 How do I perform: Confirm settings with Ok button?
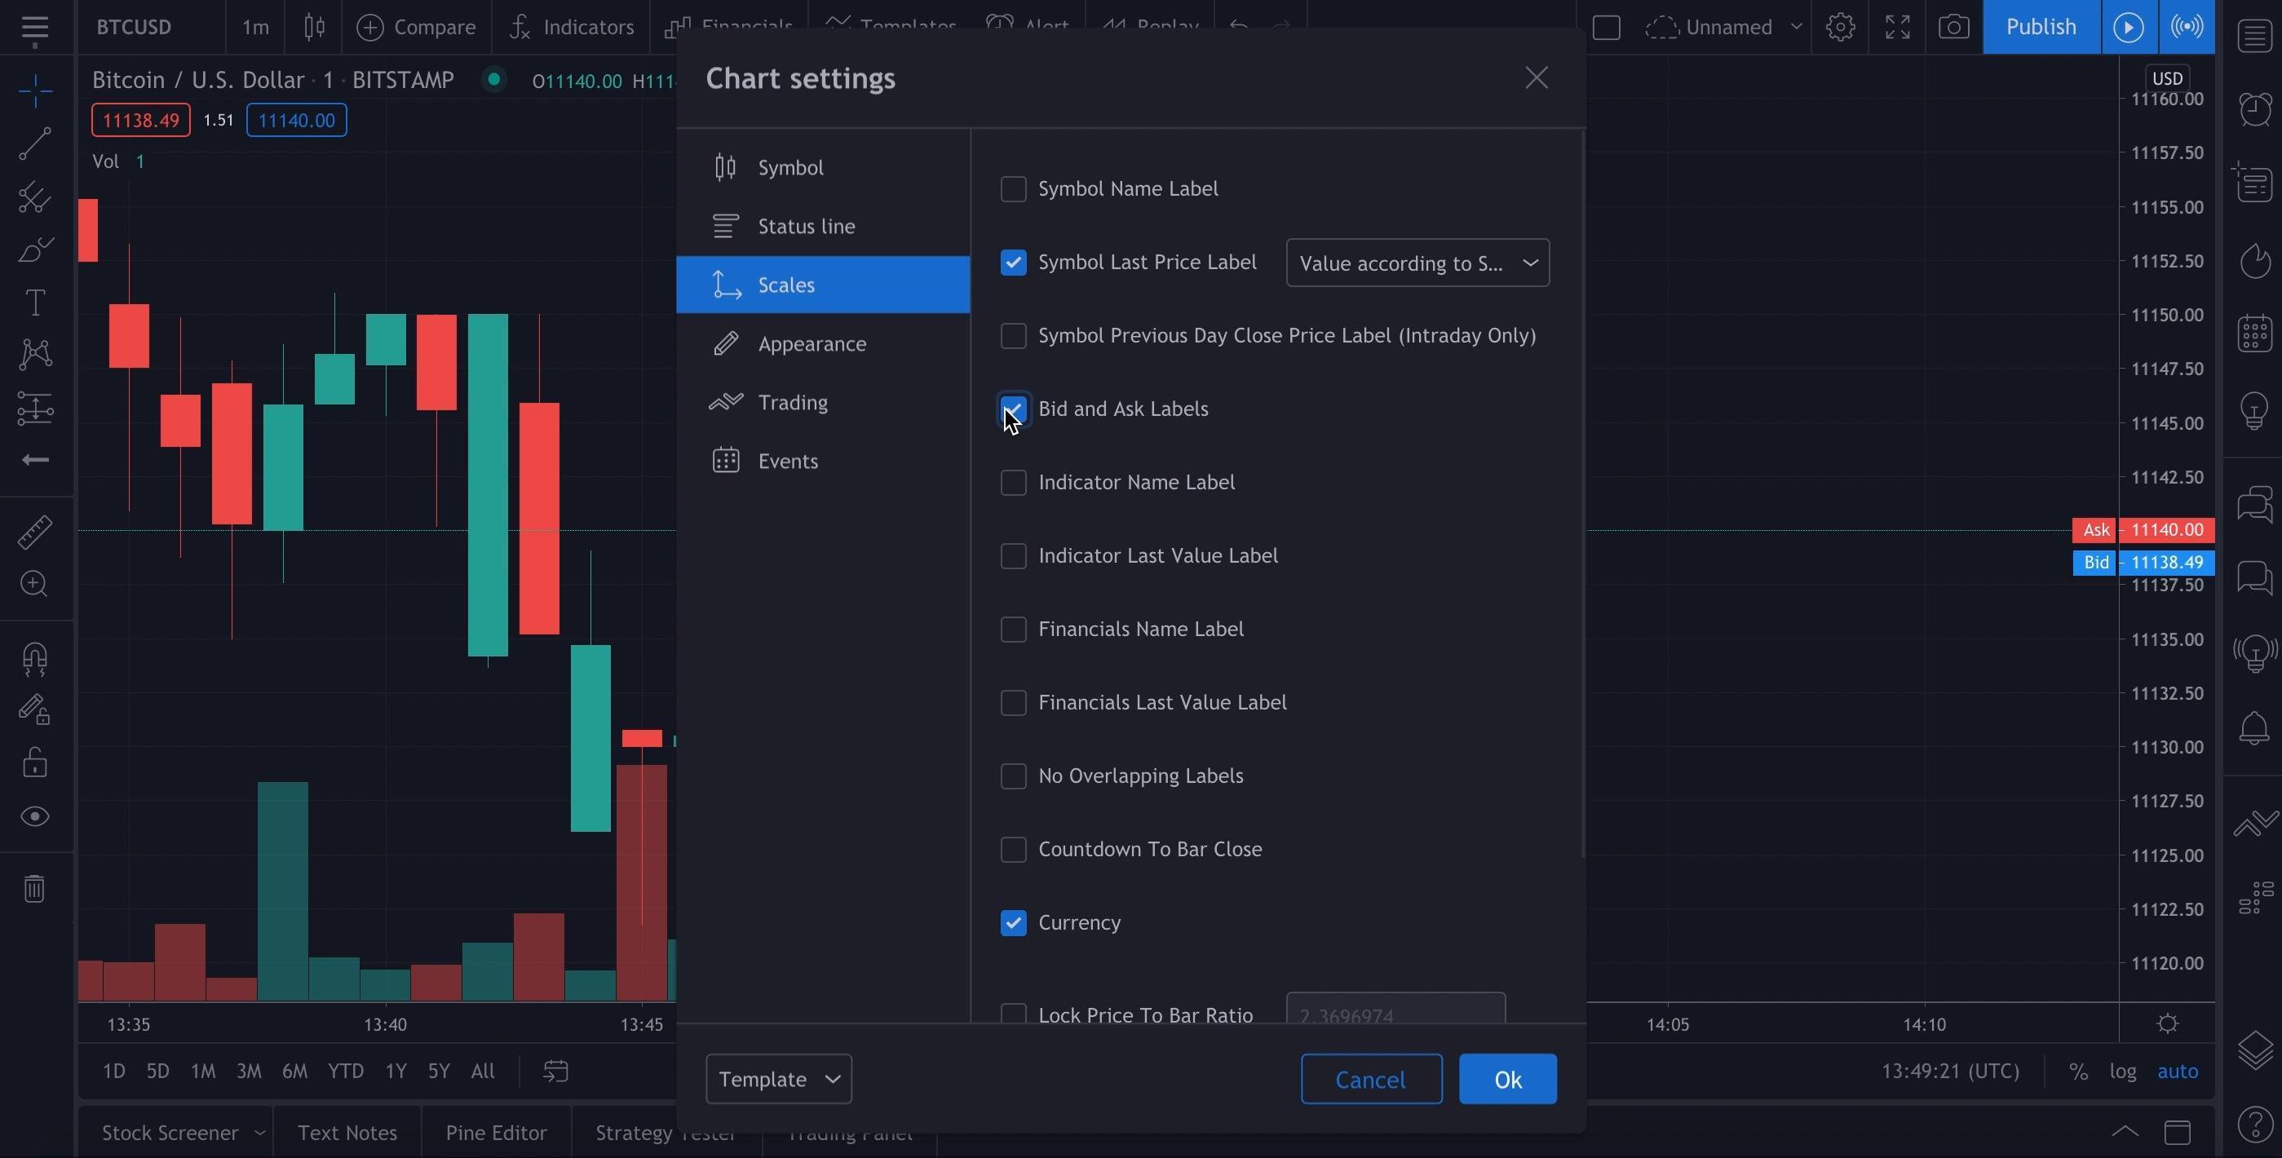(x=1508, y=1079)
